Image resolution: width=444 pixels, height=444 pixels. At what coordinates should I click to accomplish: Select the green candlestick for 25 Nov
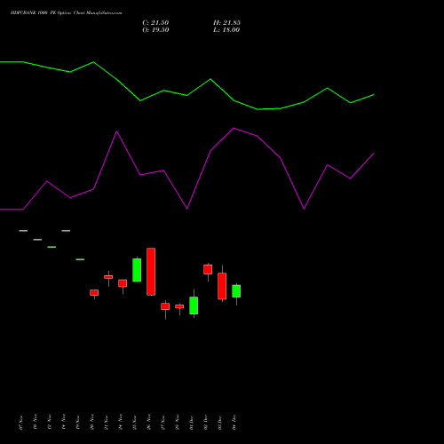137,270
